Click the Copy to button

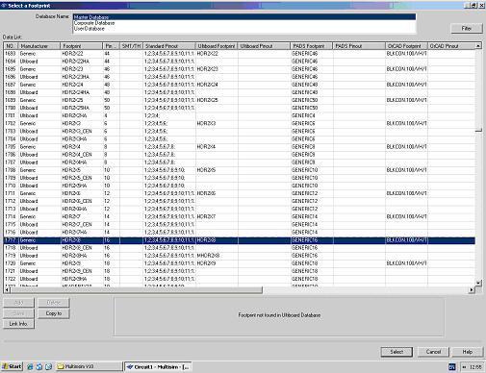[x=54, y=313]
